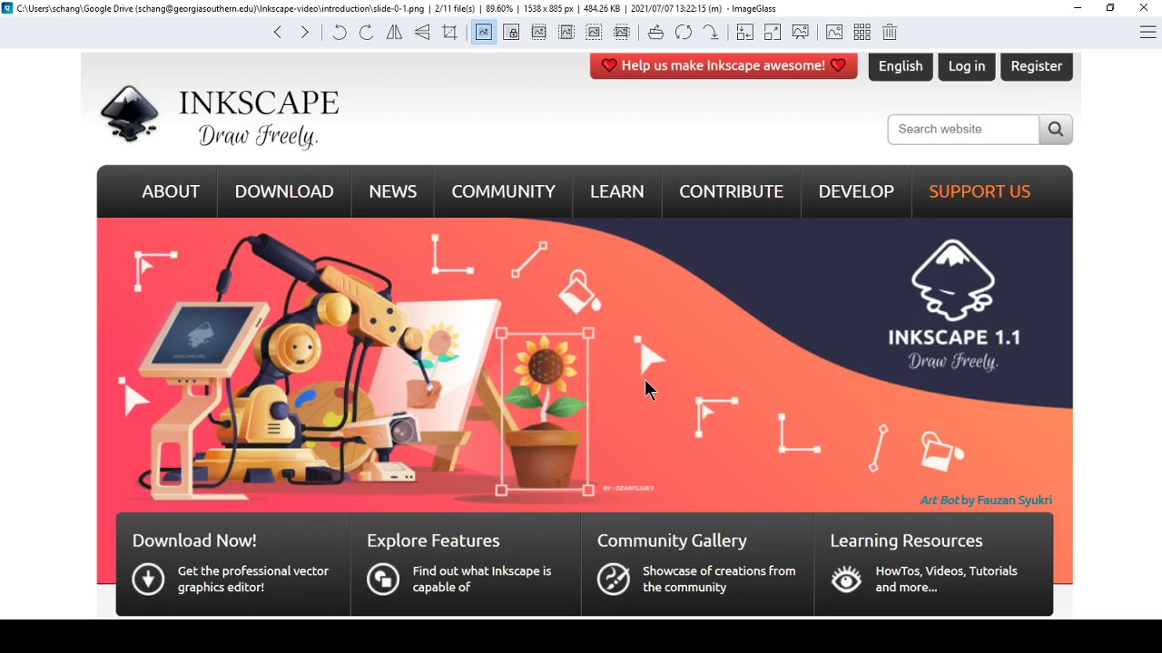Click 'Find out what Inkscape is capable of'

(482, 579)
